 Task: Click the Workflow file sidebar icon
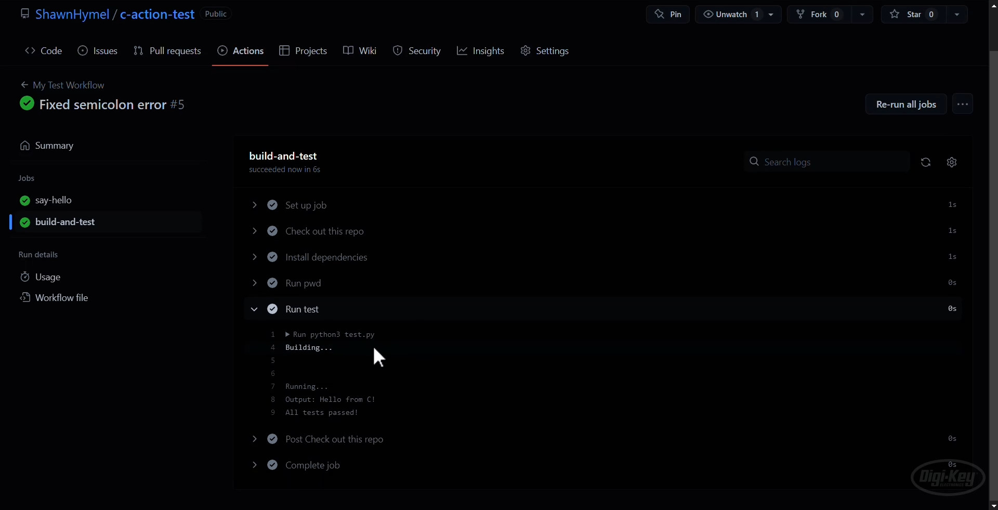[x=25, y=298]
